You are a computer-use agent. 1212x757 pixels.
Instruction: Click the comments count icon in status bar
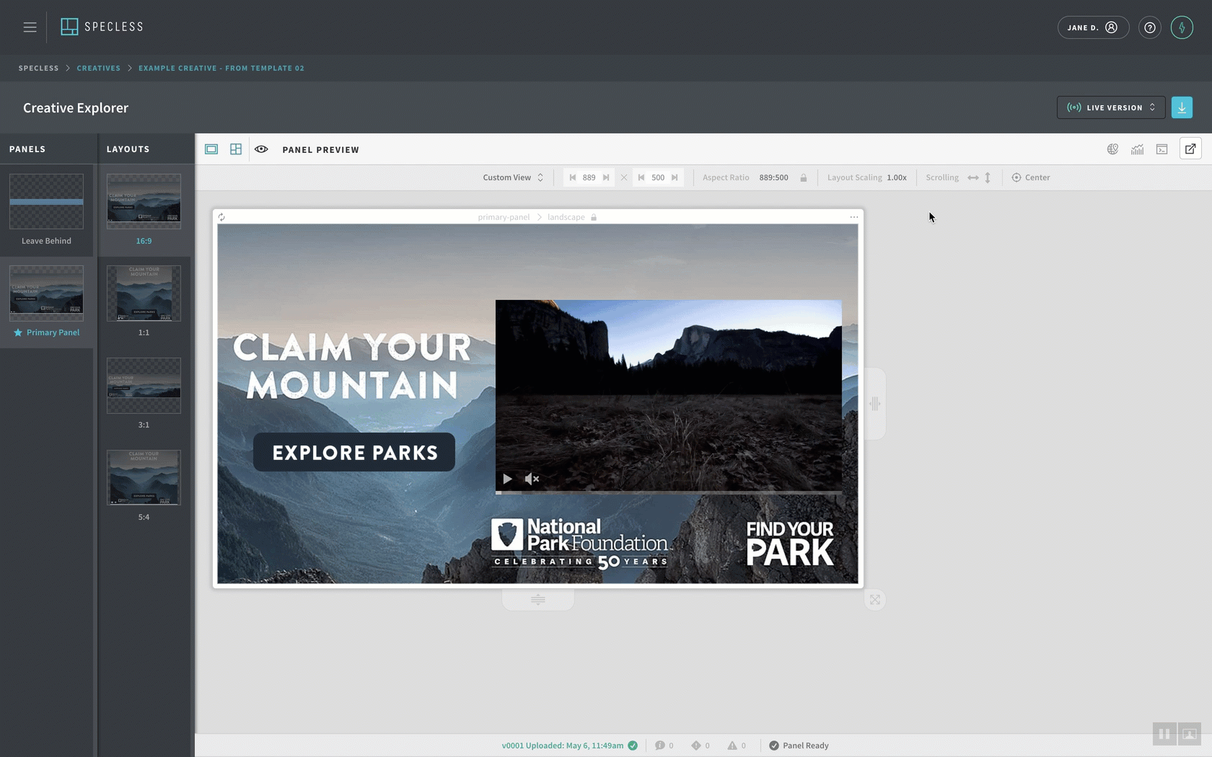coord(659,745)
